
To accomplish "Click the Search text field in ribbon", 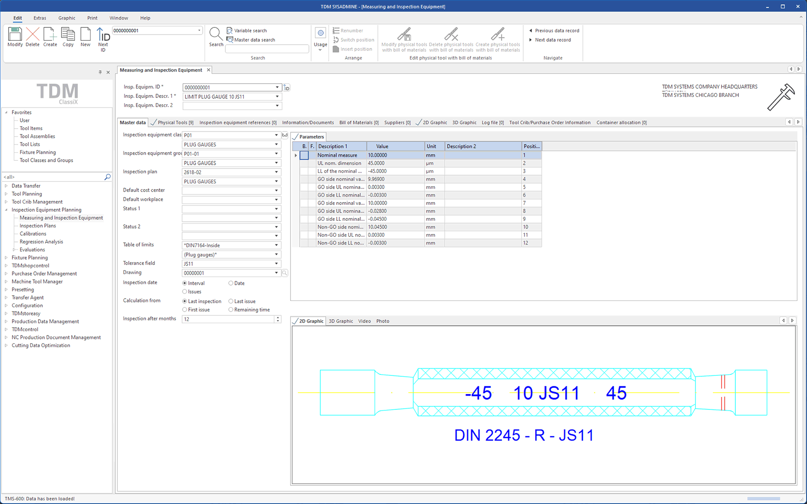I will point(267,49).
